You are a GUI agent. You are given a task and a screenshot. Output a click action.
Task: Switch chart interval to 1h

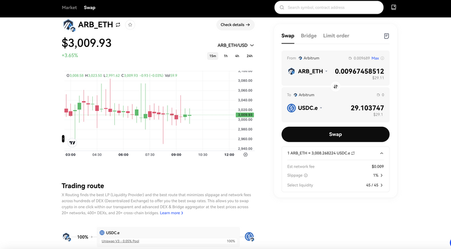pos(225,56)
